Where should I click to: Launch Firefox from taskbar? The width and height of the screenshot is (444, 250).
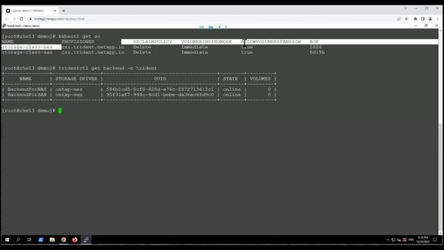75,240
